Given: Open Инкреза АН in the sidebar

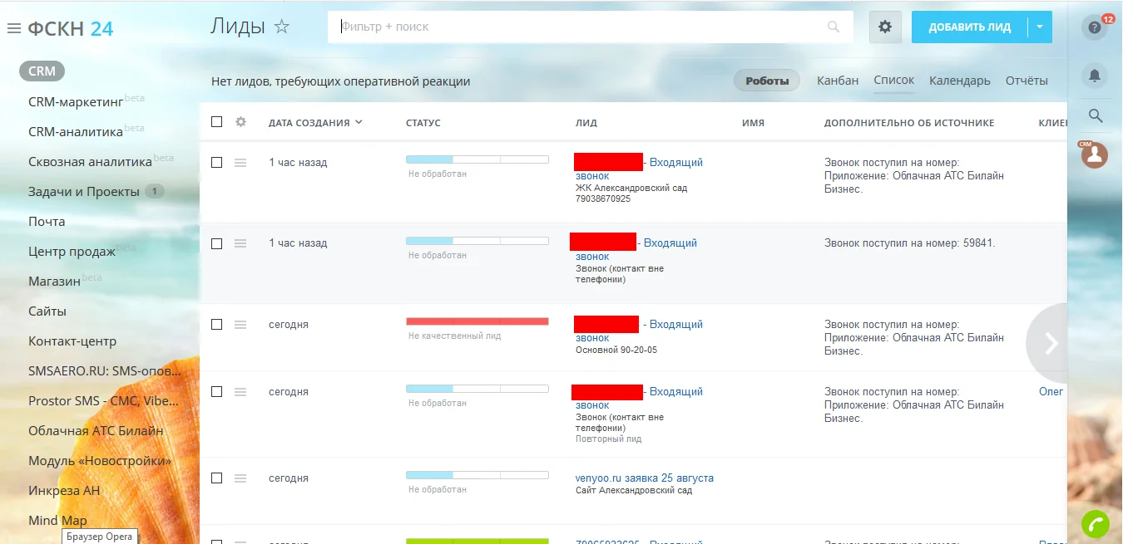Looking at the screenshot, I should point(64,490).
